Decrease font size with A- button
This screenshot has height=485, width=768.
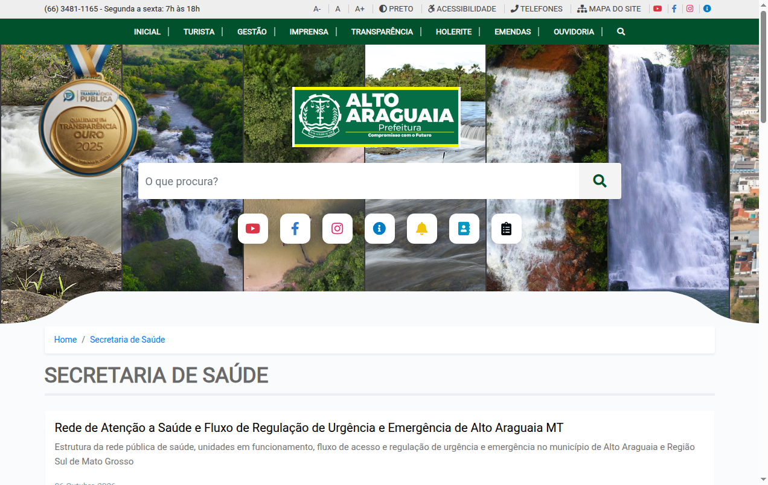(317, 9)
